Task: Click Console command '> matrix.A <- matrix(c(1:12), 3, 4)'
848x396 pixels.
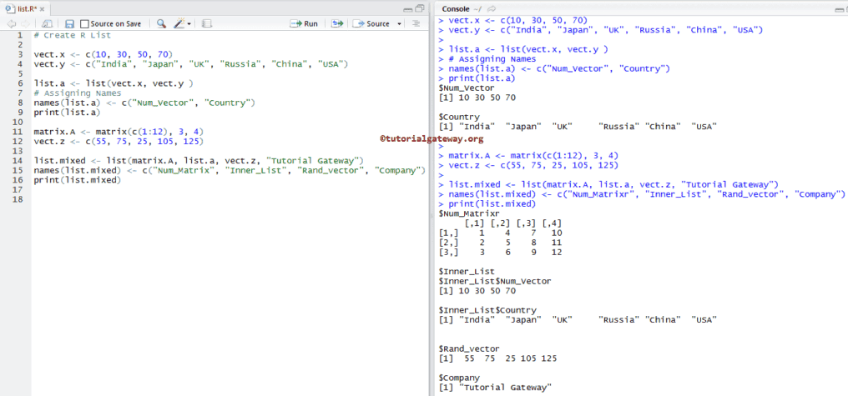Action: 528,156
